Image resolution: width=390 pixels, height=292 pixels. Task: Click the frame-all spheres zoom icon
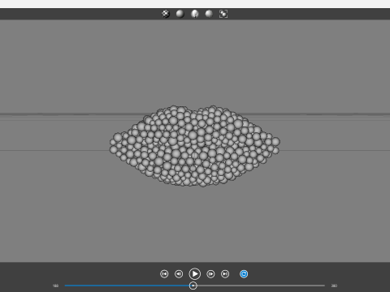click(223, 14)
